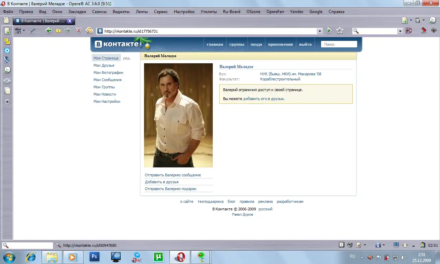Click the green Go play arrow

pyautogui.click(x=329, y=31)
